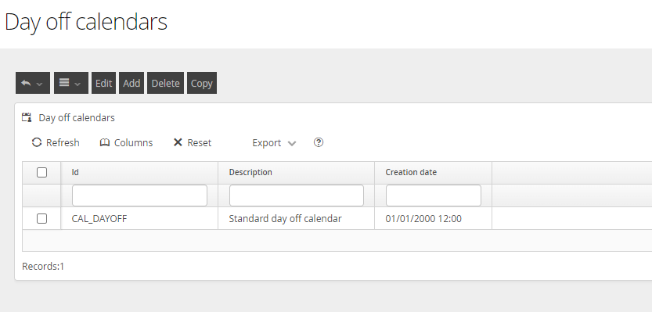Sort by the Creation date column header
The height and width of the screenshot is (312, 652).
pos(433,172)
